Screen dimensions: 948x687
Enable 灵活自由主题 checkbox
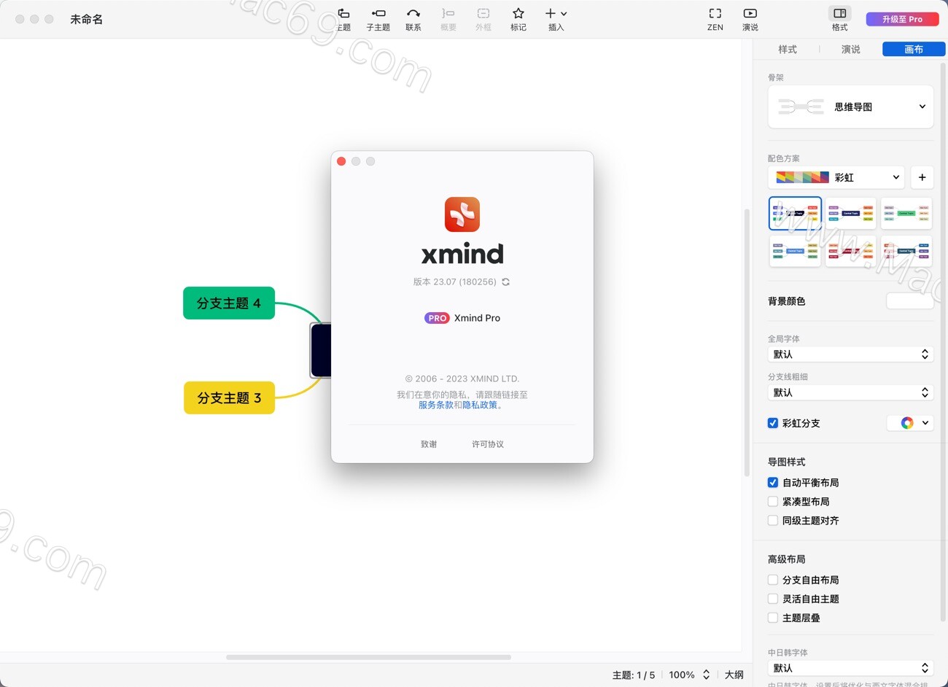point(773,599)
